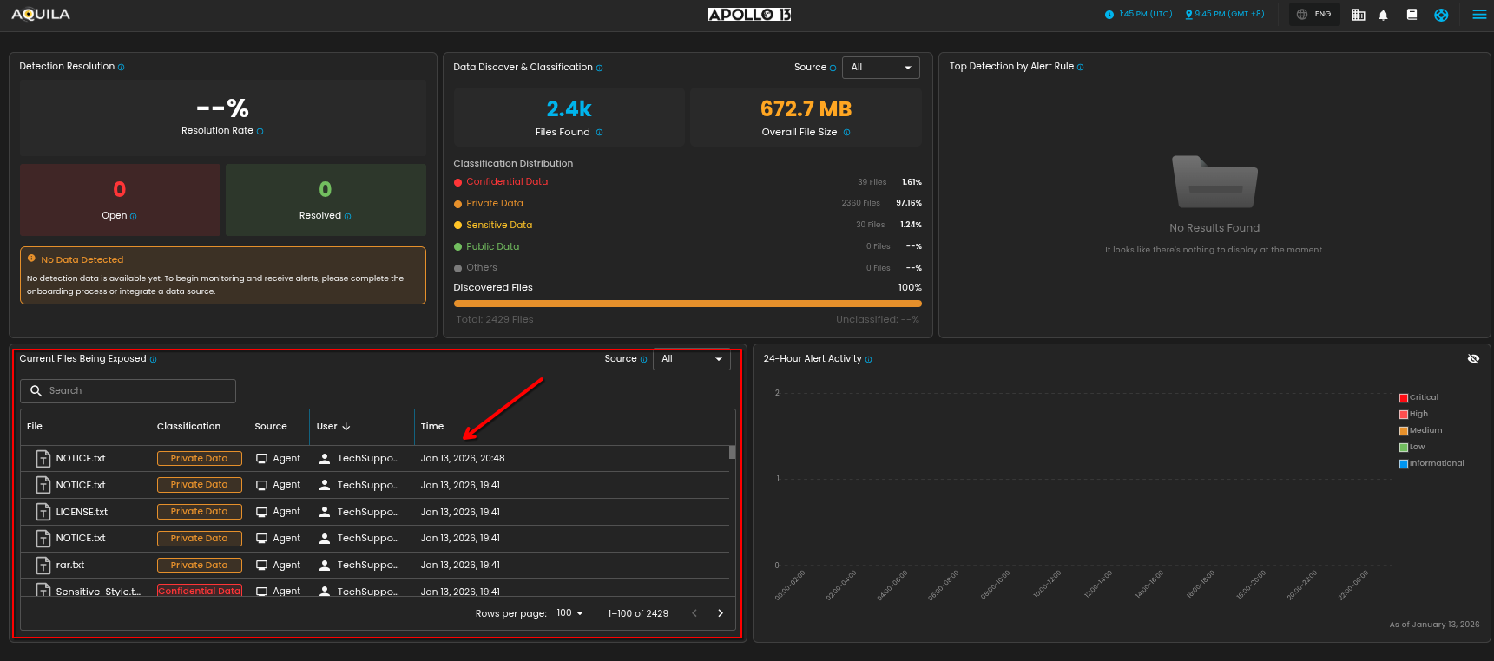Open Source dropdown in Data Discover panel
Screen dimensions: 1494x661
pos(880,68)
